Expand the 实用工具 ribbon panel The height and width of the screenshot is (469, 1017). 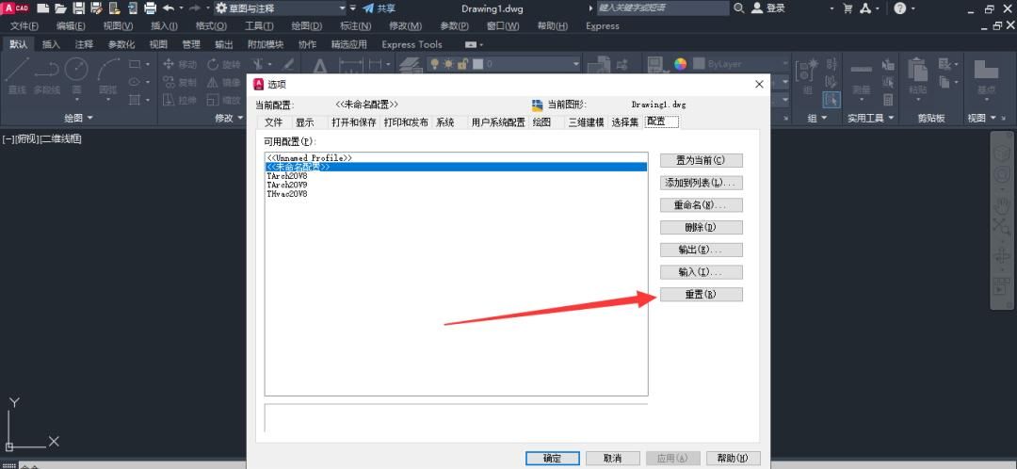[x=871, y=118]
